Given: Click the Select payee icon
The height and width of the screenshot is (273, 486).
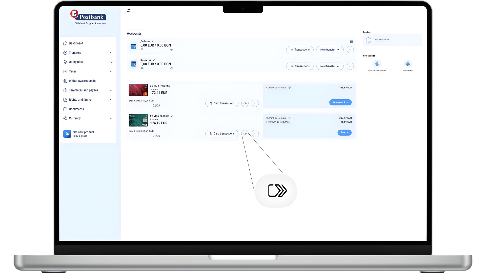Looking at the screenshot, I should point(408,64).
